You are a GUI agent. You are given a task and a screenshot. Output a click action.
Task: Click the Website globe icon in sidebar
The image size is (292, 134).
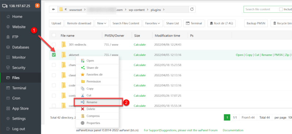point(8,27)
